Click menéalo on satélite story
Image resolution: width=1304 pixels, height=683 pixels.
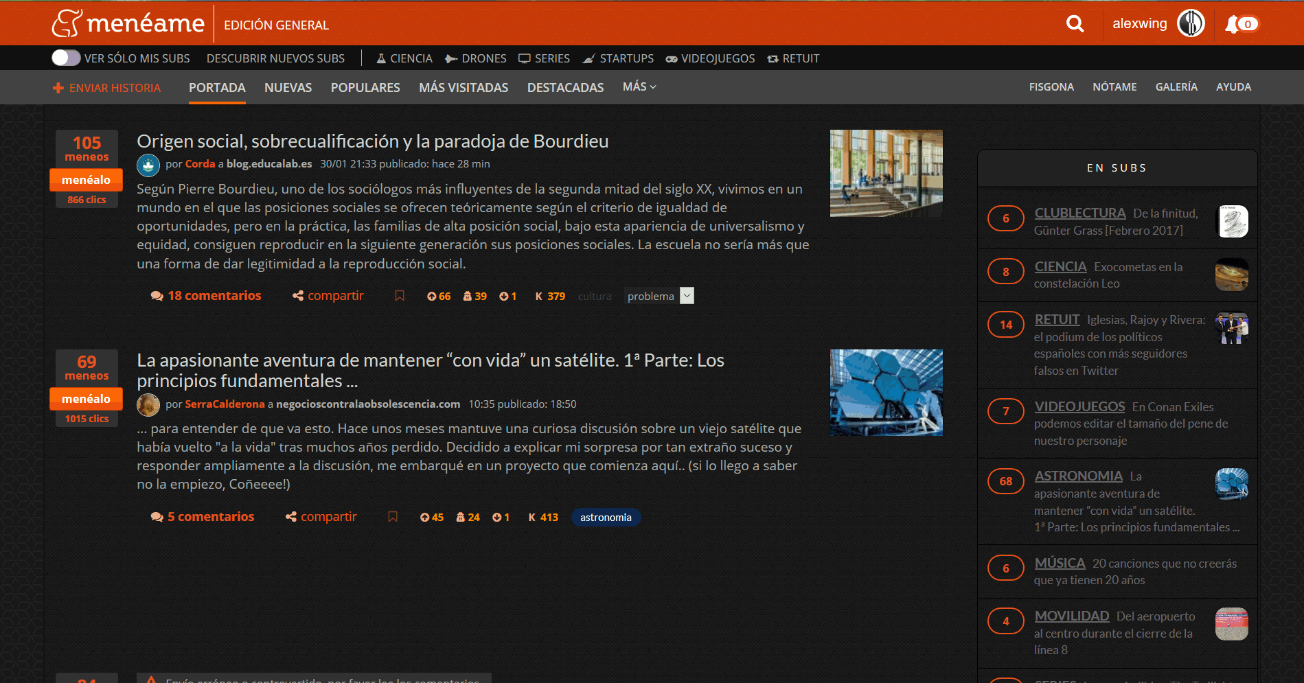click(x=86, y=399)
